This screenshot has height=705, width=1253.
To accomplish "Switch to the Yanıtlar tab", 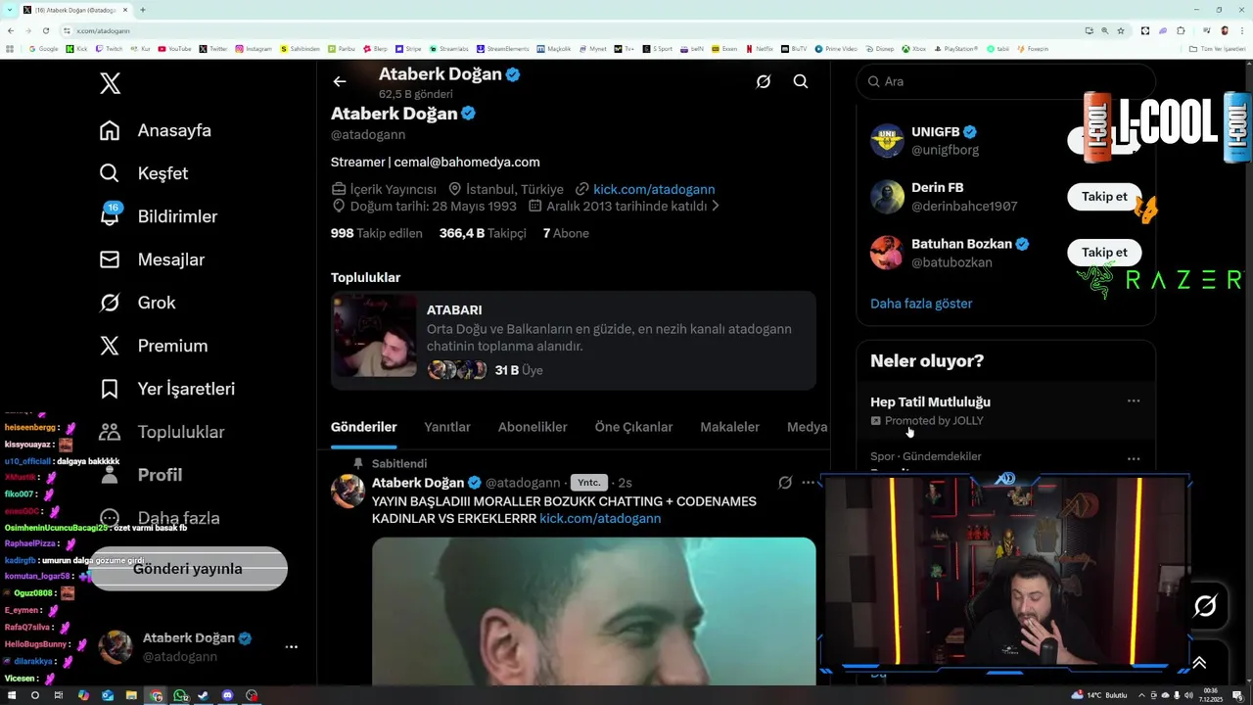I will (x=447, y=427).
